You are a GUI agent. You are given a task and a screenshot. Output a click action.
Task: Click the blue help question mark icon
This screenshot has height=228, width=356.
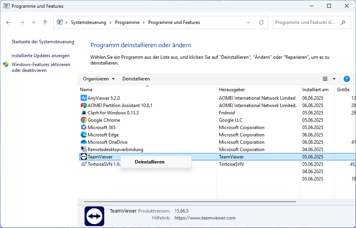(x=346, y=79)
